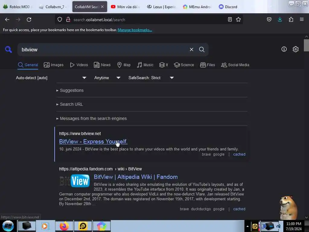Click the https://www.bitview.net result URL
Image resolution: width=309 pixels, height=232 pixels.
[80, 134]
